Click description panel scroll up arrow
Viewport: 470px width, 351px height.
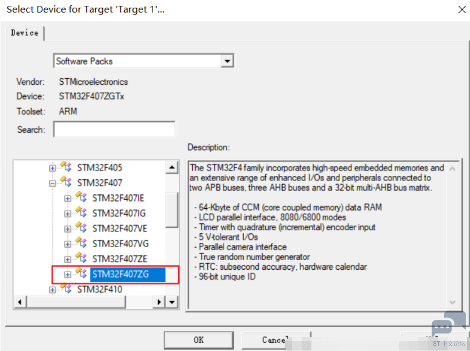tap(452, 169)
